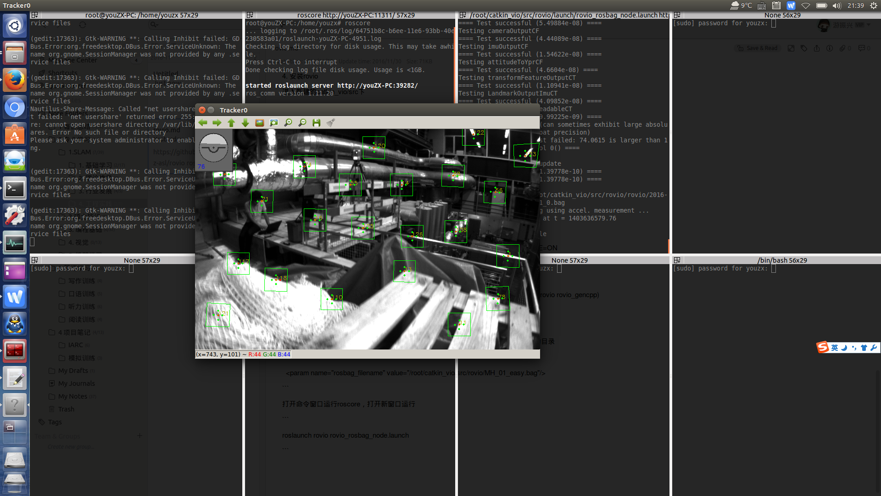Click the original-size image icon in Tracker0 toolbar
This screenshot has width=881, height=496.
click(260, 123)
